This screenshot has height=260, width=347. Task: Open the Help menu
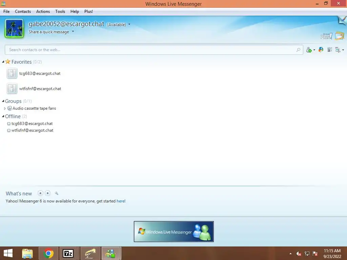coord(75,12)
